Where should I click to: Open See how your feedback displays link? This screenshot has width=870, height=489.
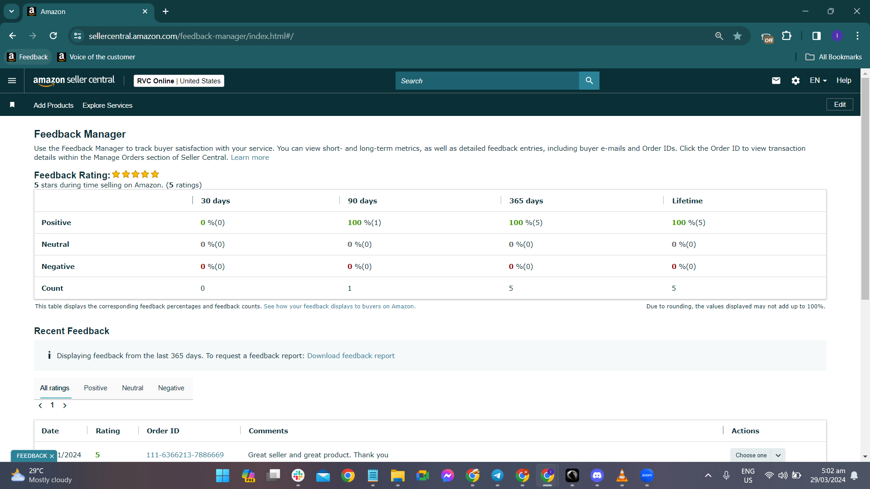[339, 307]
